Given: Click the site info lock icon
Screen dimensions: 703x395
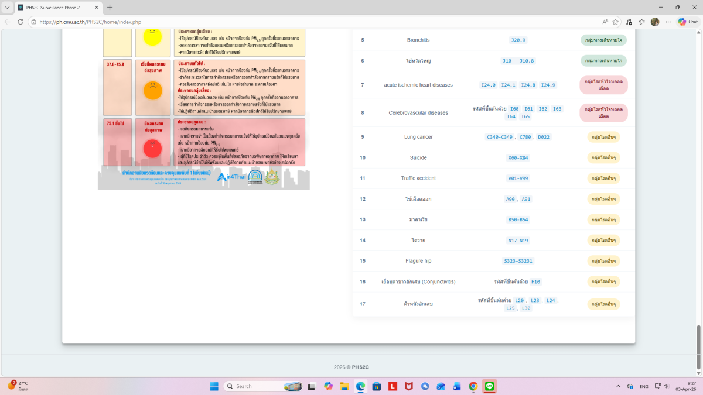Looking at the screenshot, I should (x=34, y=22).
